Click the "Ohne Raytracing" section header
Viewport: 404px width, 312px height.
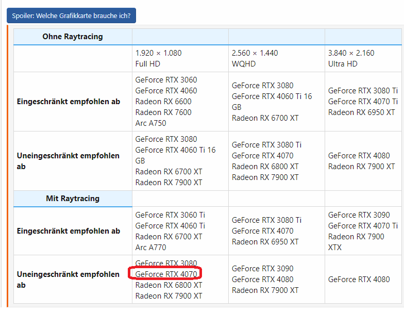pos(73,37)
